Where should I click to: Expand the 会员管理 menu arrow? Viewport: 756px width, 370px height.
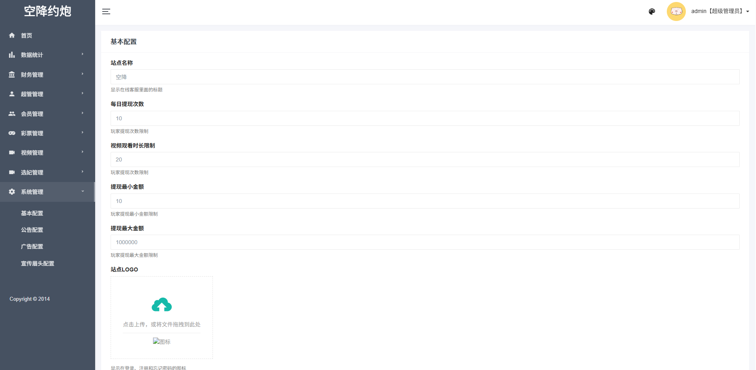point(82,113)
